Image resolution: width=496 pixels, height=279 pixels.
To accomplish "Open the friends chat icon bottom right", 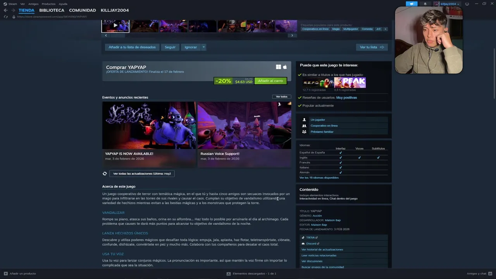I will [490, 274].
